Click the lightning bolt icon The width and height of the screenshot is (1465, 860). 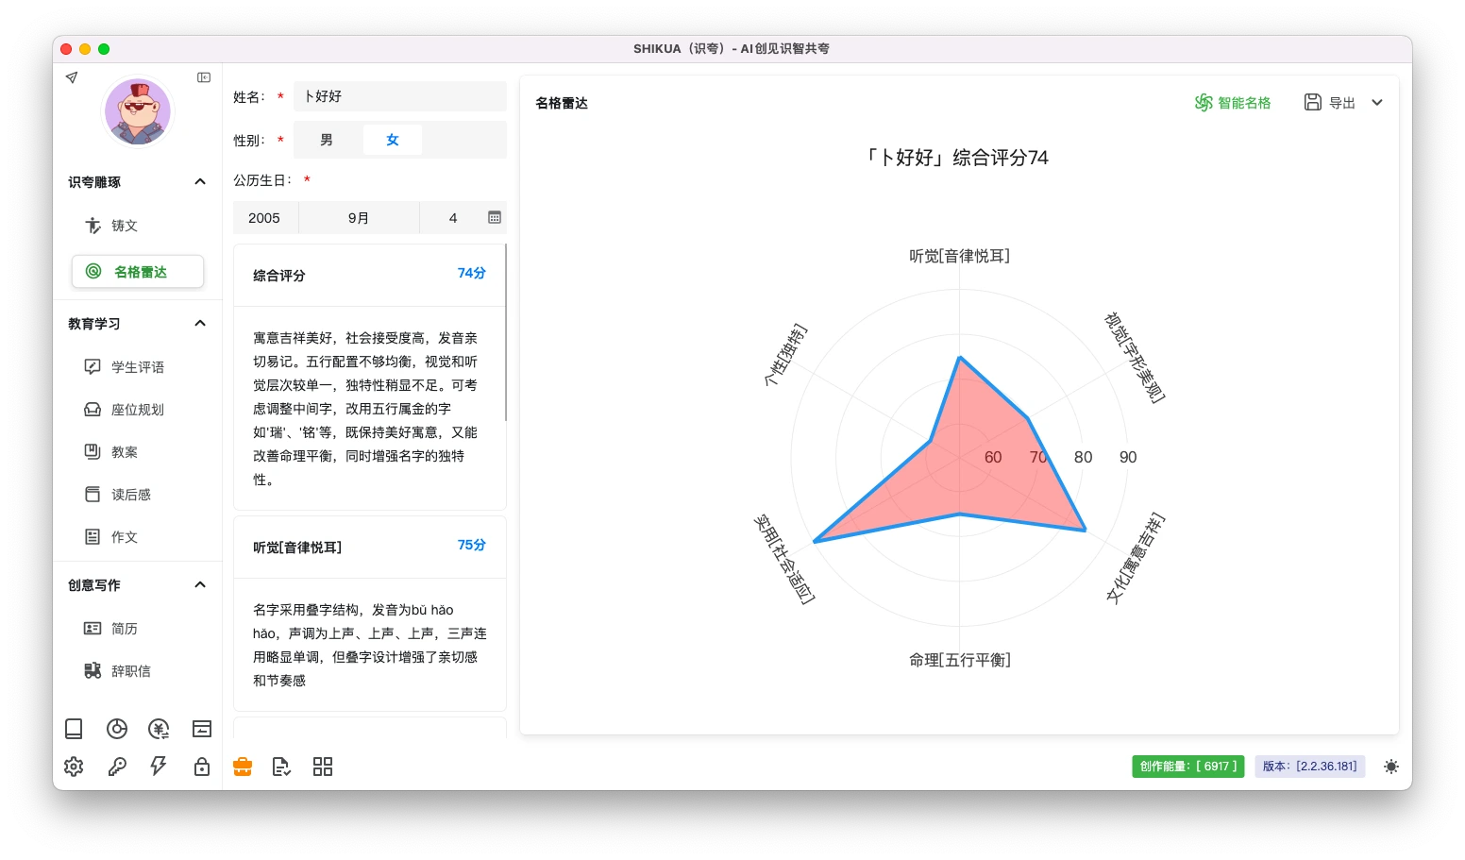pos(159,767)
